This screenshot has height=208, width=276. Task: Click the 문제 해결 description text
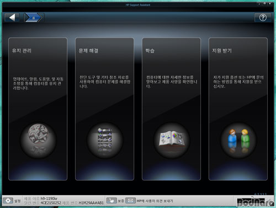(105, 82)
